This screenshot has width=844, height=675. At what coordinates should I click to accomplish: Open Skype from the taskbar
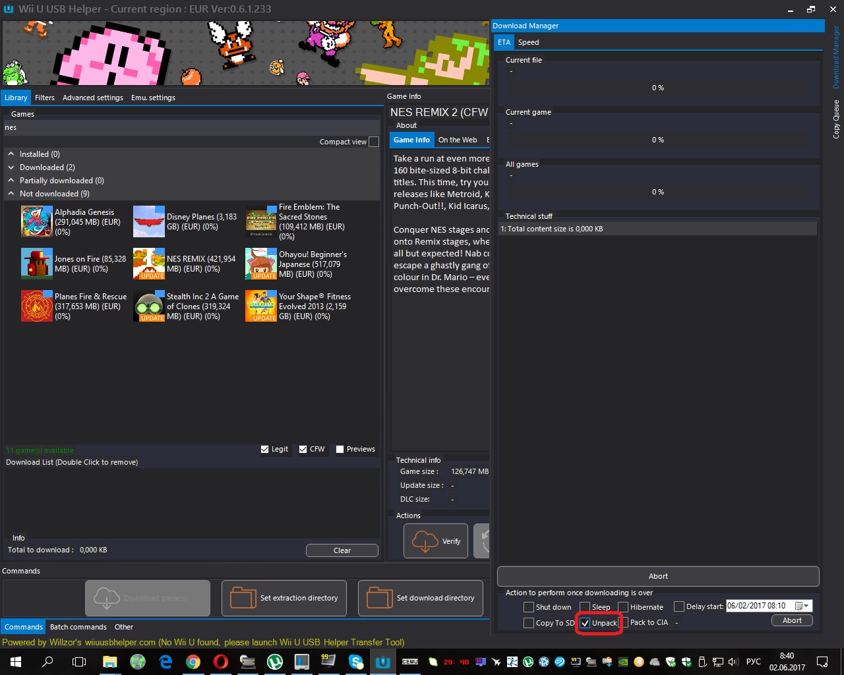point(356,662)
